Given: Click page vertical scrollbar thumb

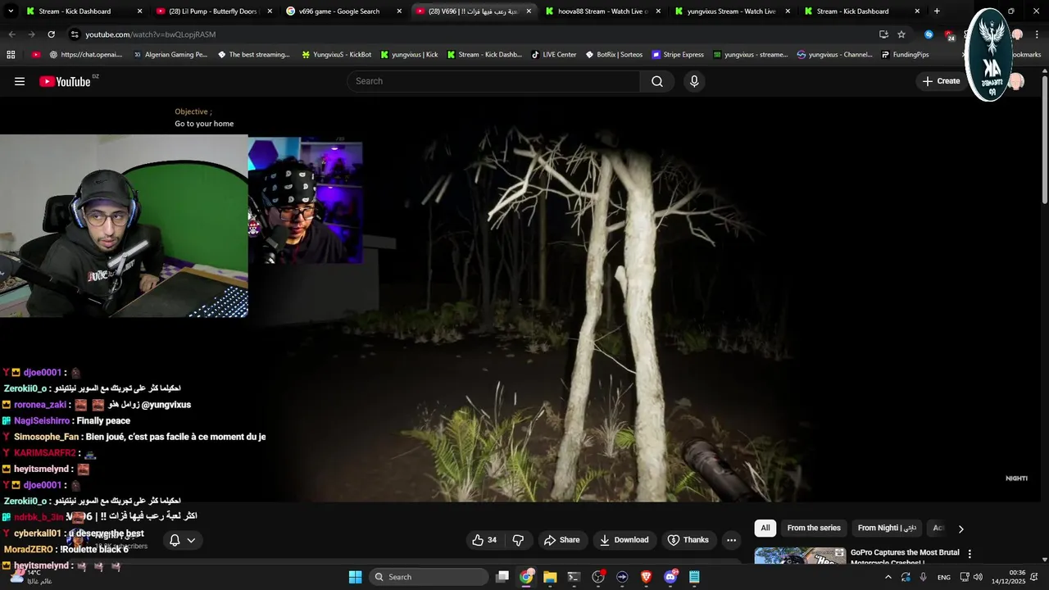Looking at the screenshot, I should pyautogui.click(x=1044, y=139).
